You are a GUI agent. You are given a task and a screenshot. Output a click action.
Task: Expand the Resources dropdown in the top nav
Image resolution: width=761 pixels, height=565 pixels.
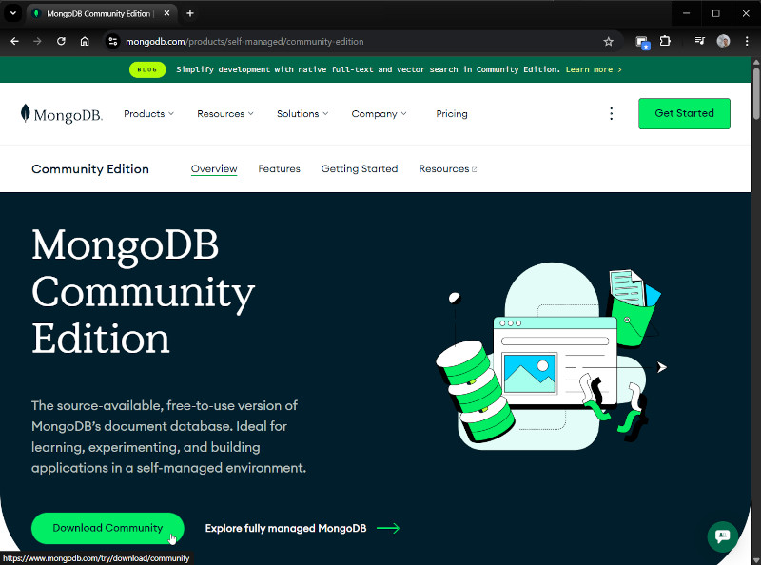(x=224, y=114)
